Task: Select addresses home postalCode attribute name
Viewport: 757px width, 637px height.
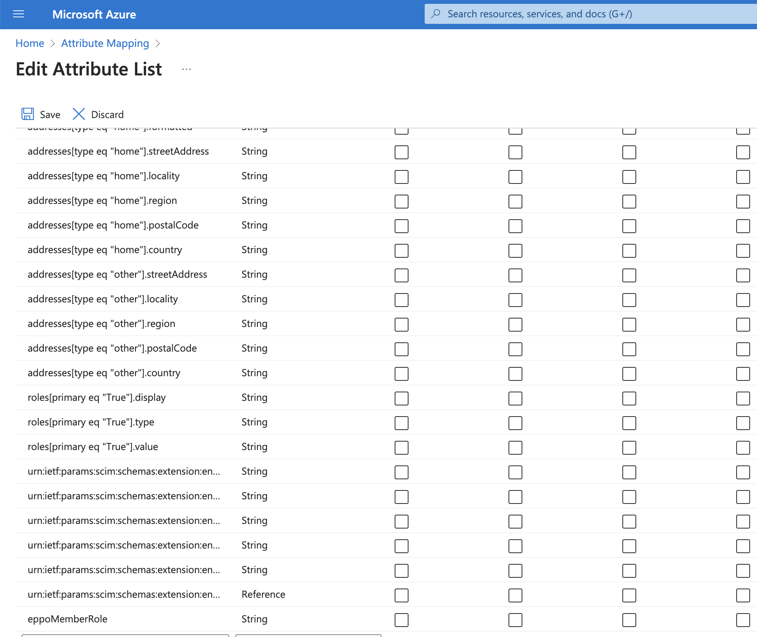Action: pyautogui.click(x=113, y=225)
